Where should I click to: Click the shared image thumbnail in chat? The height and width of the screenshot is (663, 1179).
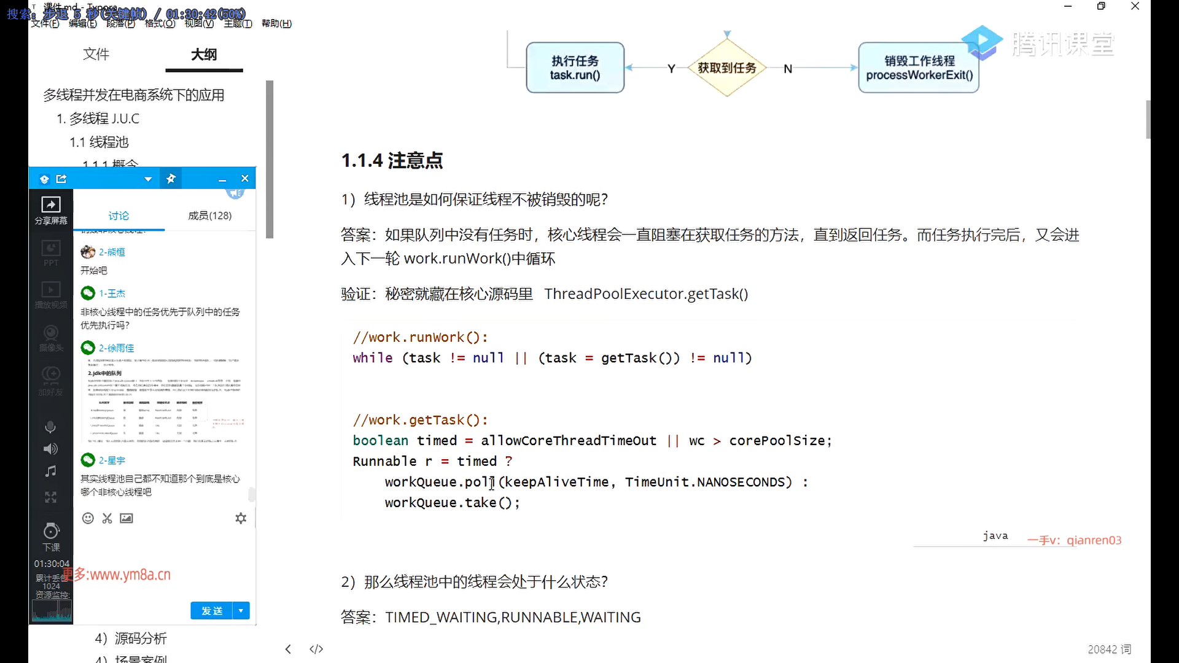(163, 400)
